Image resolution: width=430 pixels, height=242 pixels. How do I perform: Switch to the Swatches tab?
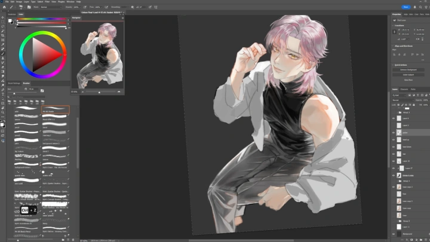tap(12, 14)
